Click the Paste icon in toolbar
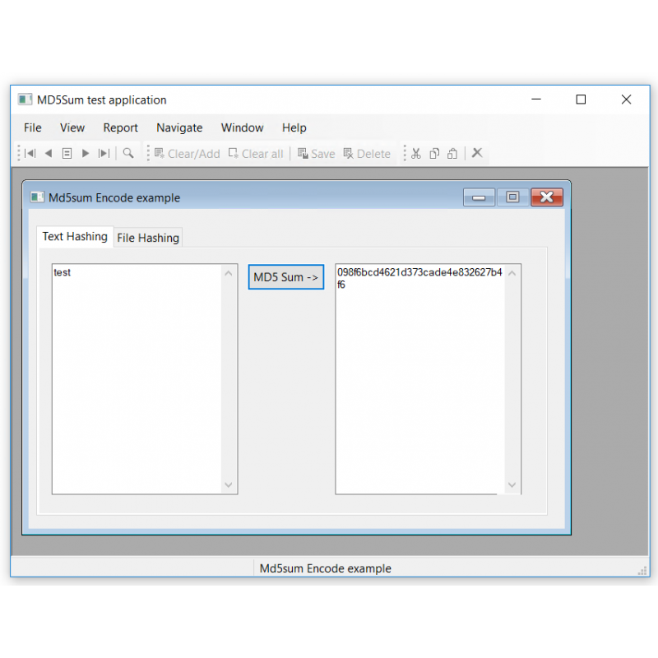 coord(452,153)
